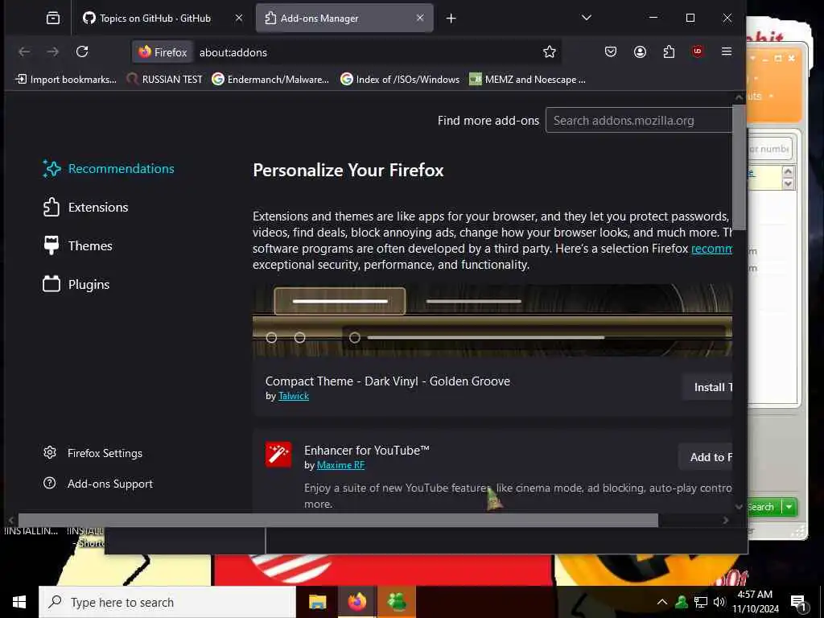Viewport: 824px width, 618px height.
Task: Open Add-ons Support link
Action: pyautogui.click(x=97, y=484)
